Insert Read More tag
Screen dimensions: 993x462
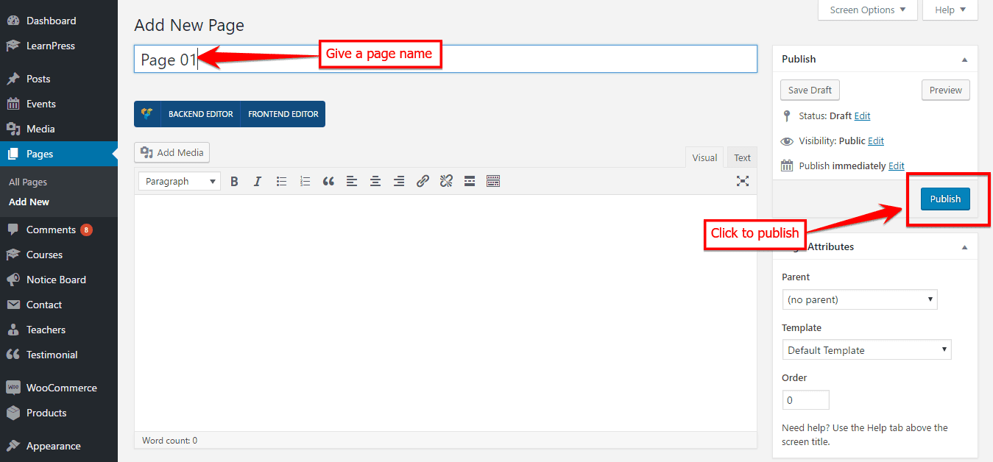click(x=470, y=181)
